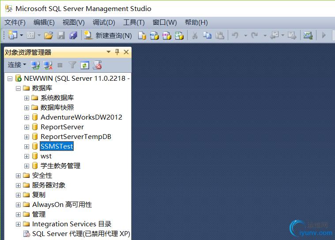Screen dimensions: 335x240
Task: Click the Object Explorer script icon with red X
Action: point(97,65)
